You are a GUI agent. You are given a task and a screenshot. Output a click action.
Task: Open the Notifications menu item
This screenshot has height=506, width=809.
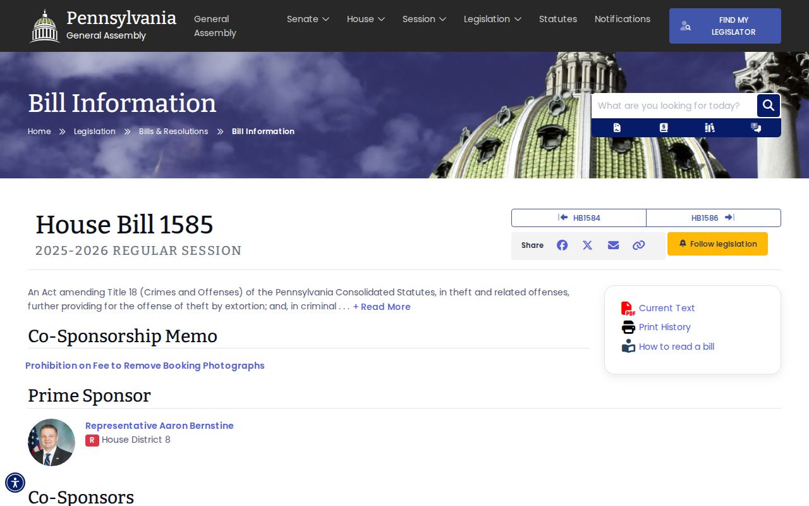point(623,19)
